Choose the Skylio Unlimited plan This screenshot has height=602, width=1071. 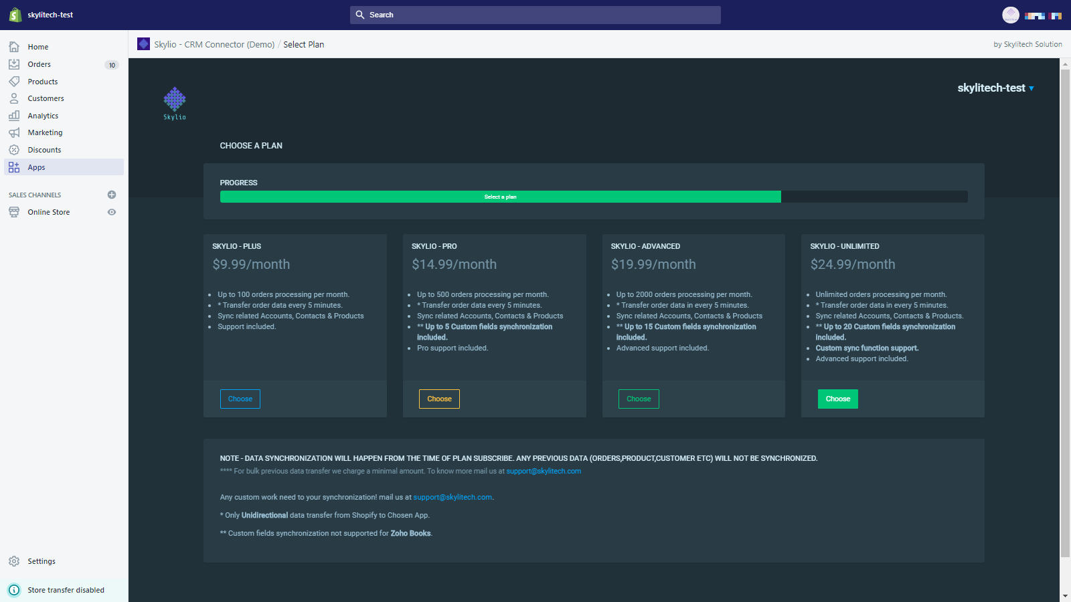[838, 399]
